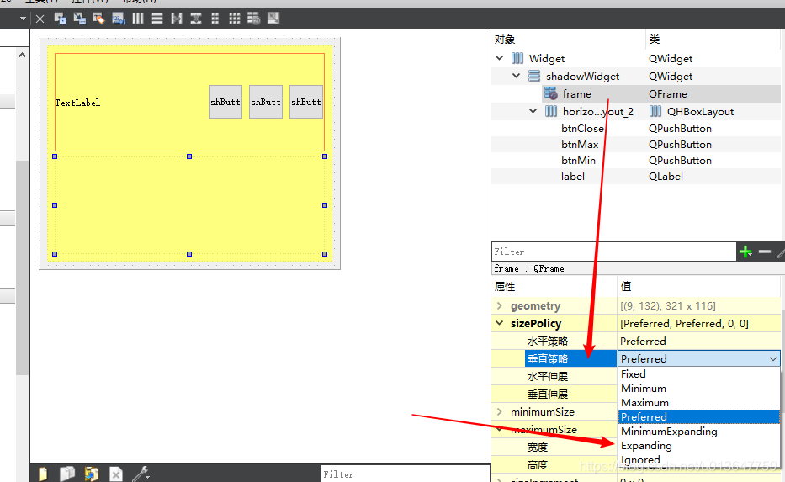This screenshot has width=785, height=482.
Task: Switch to Edit Signals/Slots mode
Action: pos(80,19)
